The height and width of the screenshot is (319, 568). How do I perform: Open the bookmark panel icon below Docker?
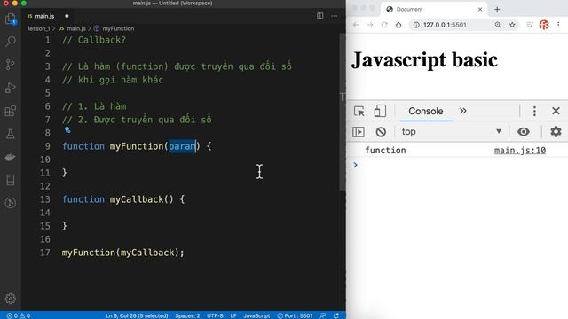coord(11,180)
